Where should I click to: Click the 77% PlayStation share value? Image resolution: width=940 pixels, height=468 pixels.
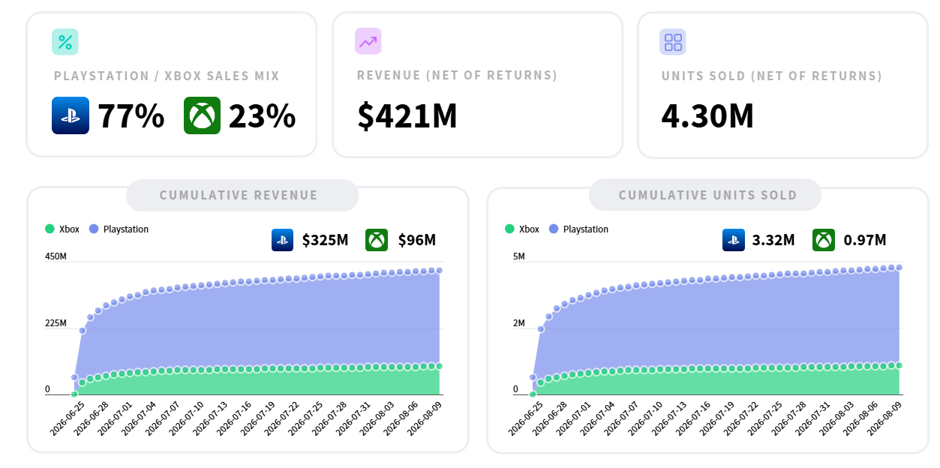[x=131, y=115]
